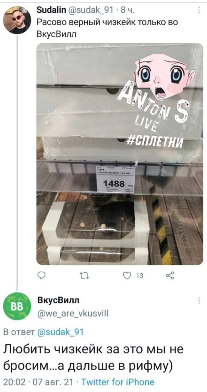Viewport: 207px width, 392px height.
Task: Click the like count number 13
Action: coord(140,276)
